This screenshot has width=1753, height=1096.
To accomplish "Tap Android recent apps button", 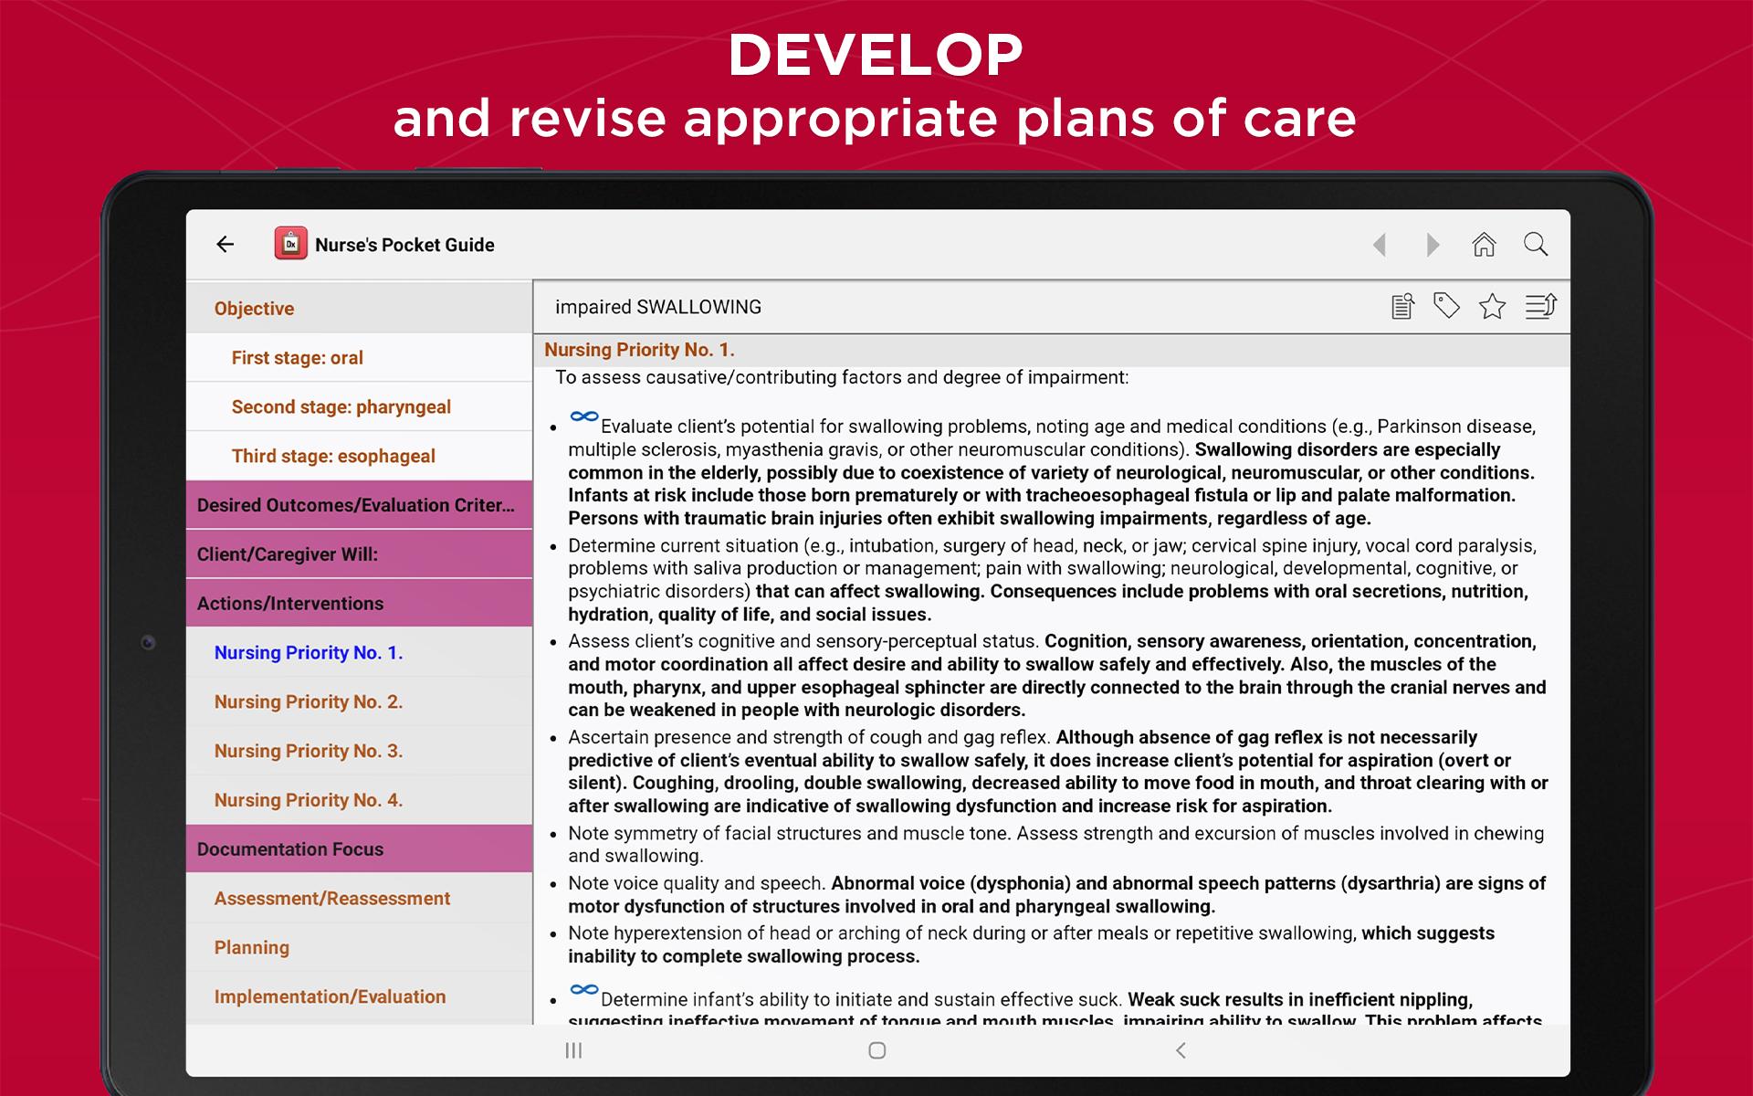I will tap(573, 1050).
